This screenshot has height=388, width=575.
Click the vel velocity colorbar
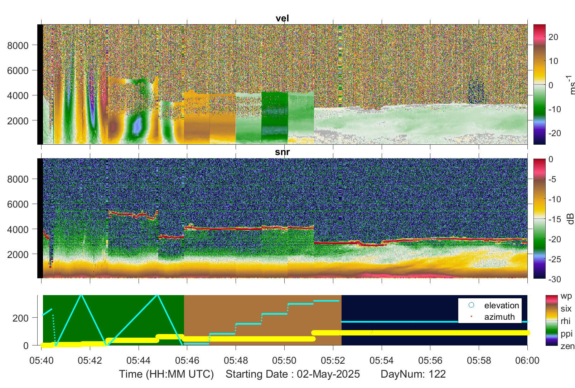coord(540,84)
